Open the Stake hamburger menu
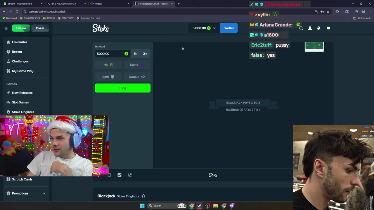This screenshot has width=374, height=210. coord(6,28)
